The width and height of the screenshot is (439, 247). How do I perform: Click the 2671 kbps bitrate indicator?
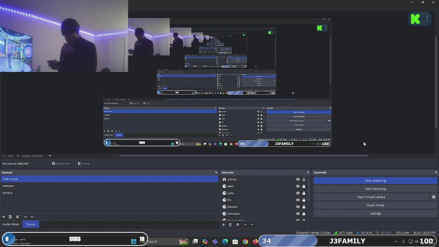tap(343, 233)
